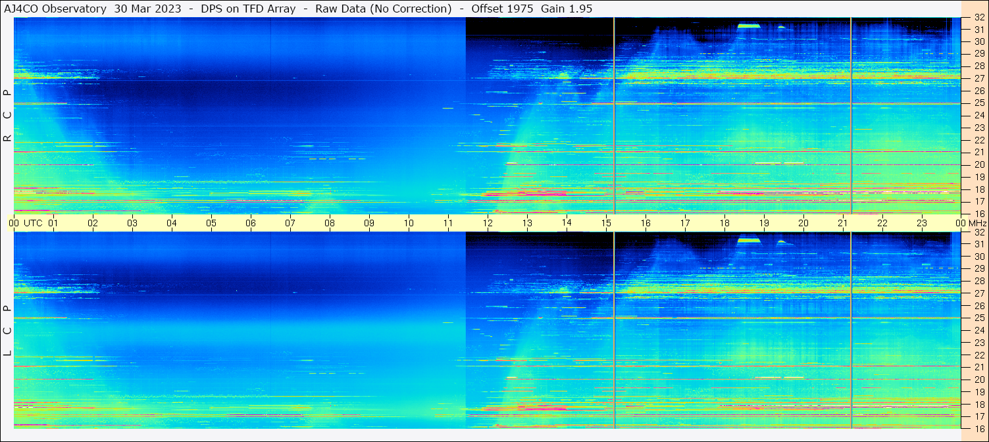The height and width of the screenshot is (442, 989).
Task: Pick the 19 hour label on time axis
Action: point(764,223)
